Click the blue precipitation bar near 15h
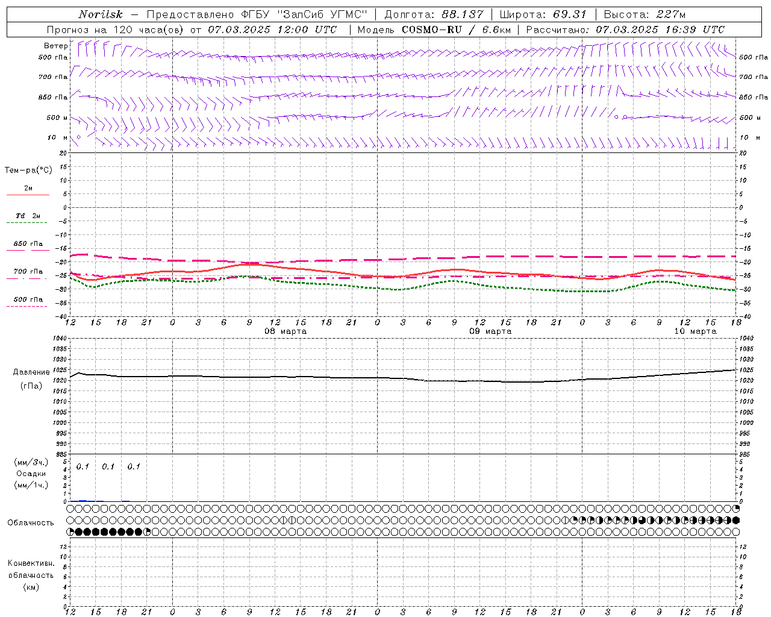 (x=83, y=501)
